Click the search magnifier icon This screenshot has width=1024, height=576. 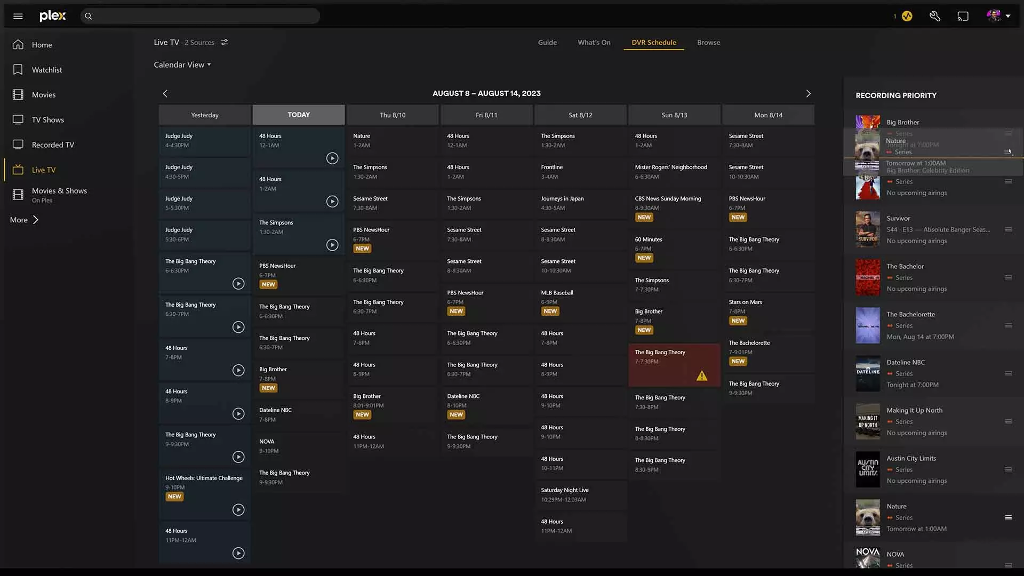(89, 16)
